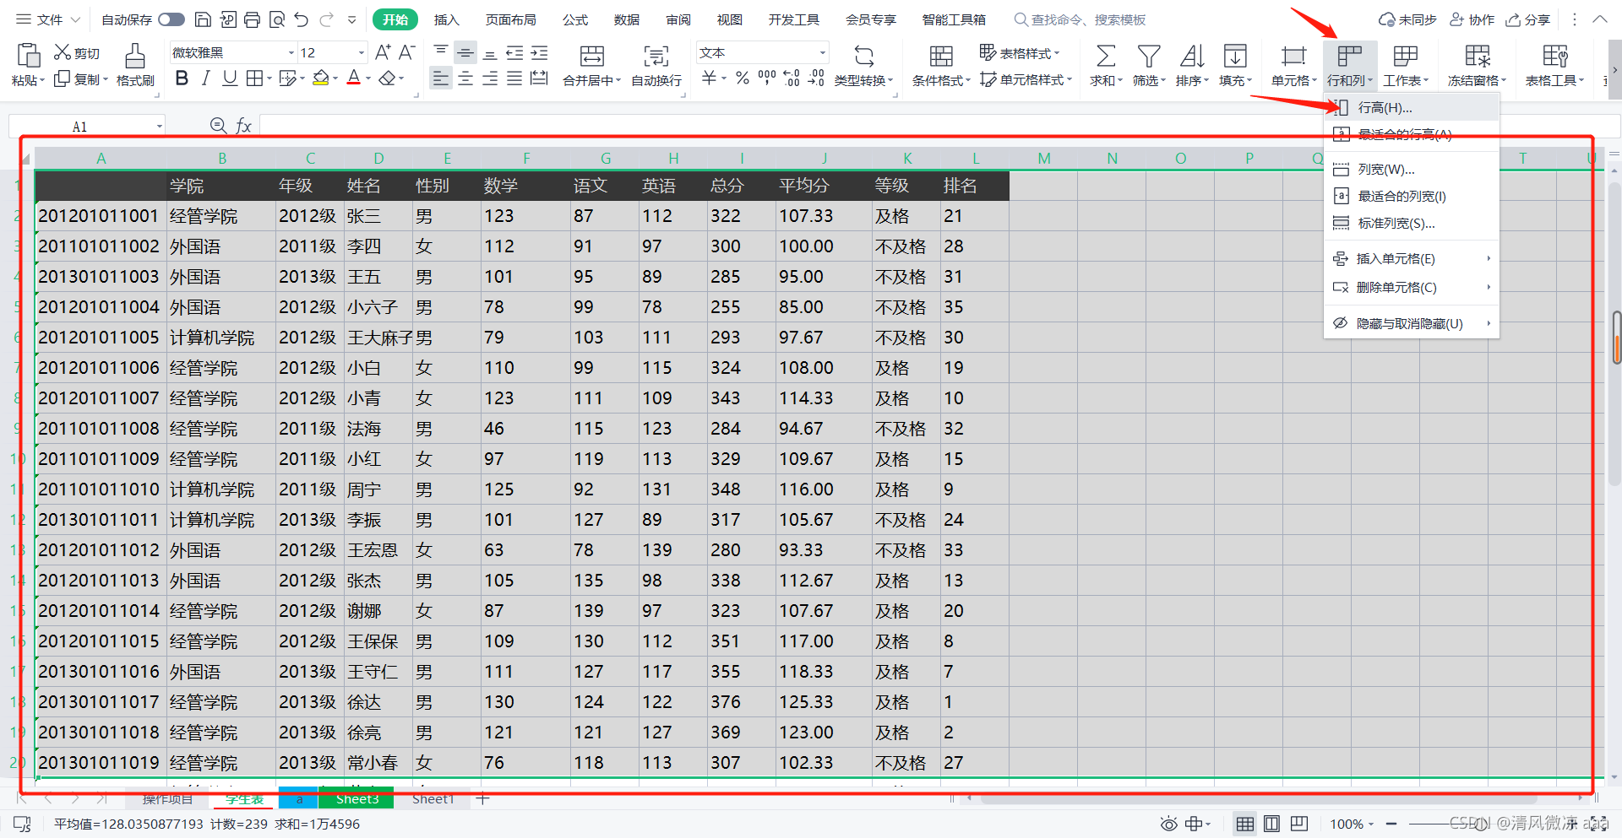1622x838 pixels.
Task: Click the search commands input field
Action: 1089,19
